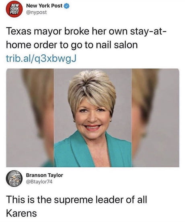
Task: Open the centered portrait photo
Action: [x=93, y=118]
